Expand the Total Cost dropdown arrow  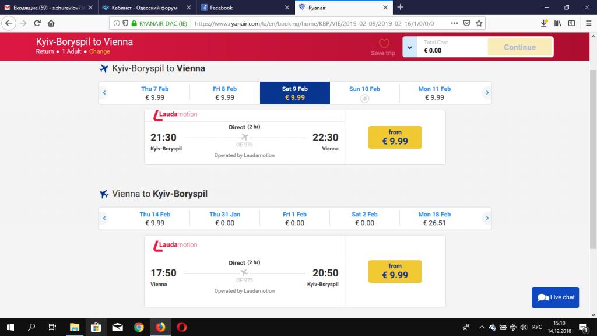coord(410,47)
